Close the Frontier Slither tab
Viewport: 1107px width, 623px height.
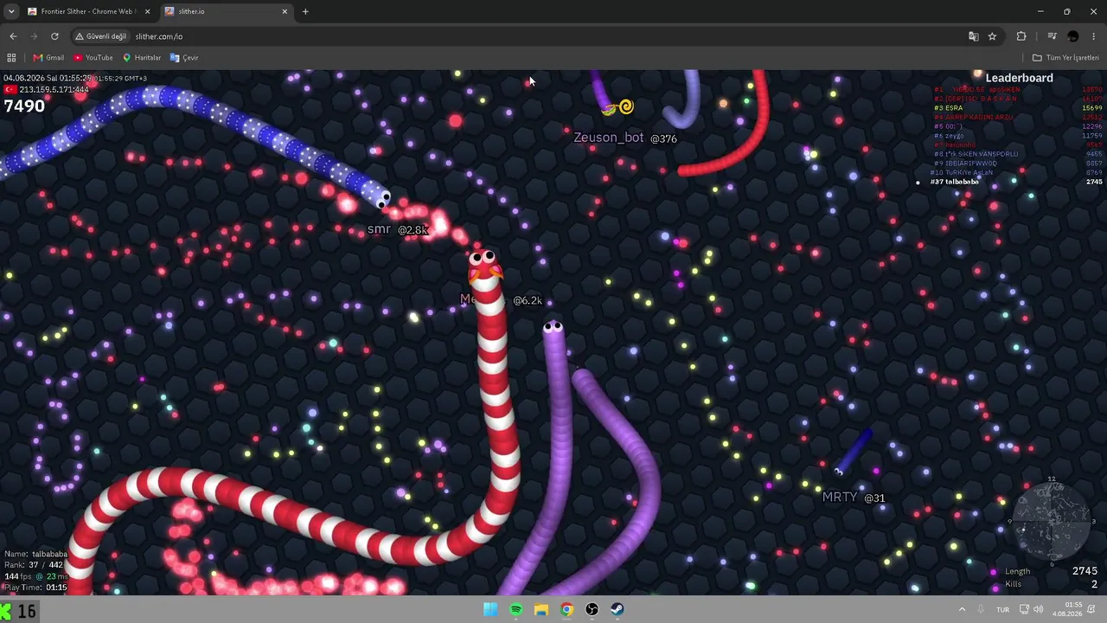pyautogui.click(x=147, y=11)
